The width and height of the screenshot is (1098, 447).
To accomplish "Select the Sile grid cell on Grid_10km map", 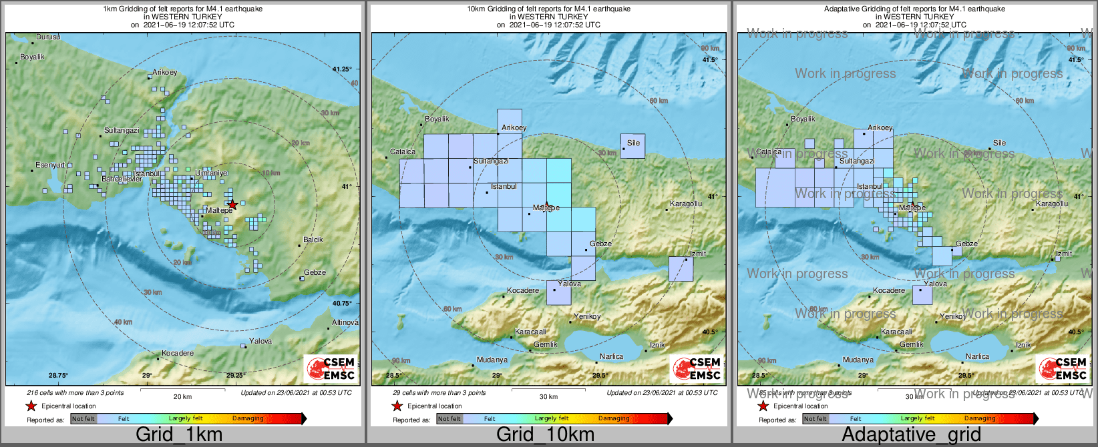I will (x=632, y=146).
